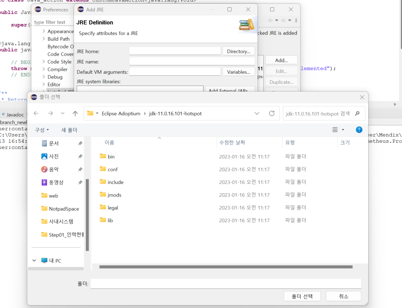This screenshot has height=308, width=402.
Task: Expand Editor in Preferences tree
Action: tap(44, 84)
